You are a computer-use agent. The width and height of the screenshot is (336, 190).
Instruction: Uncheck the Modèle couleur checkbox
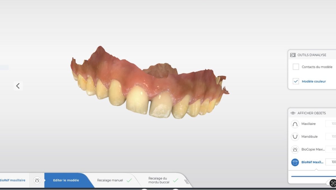[296, 81]
